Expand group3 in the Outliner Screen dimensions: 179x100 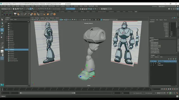[7, 40]
